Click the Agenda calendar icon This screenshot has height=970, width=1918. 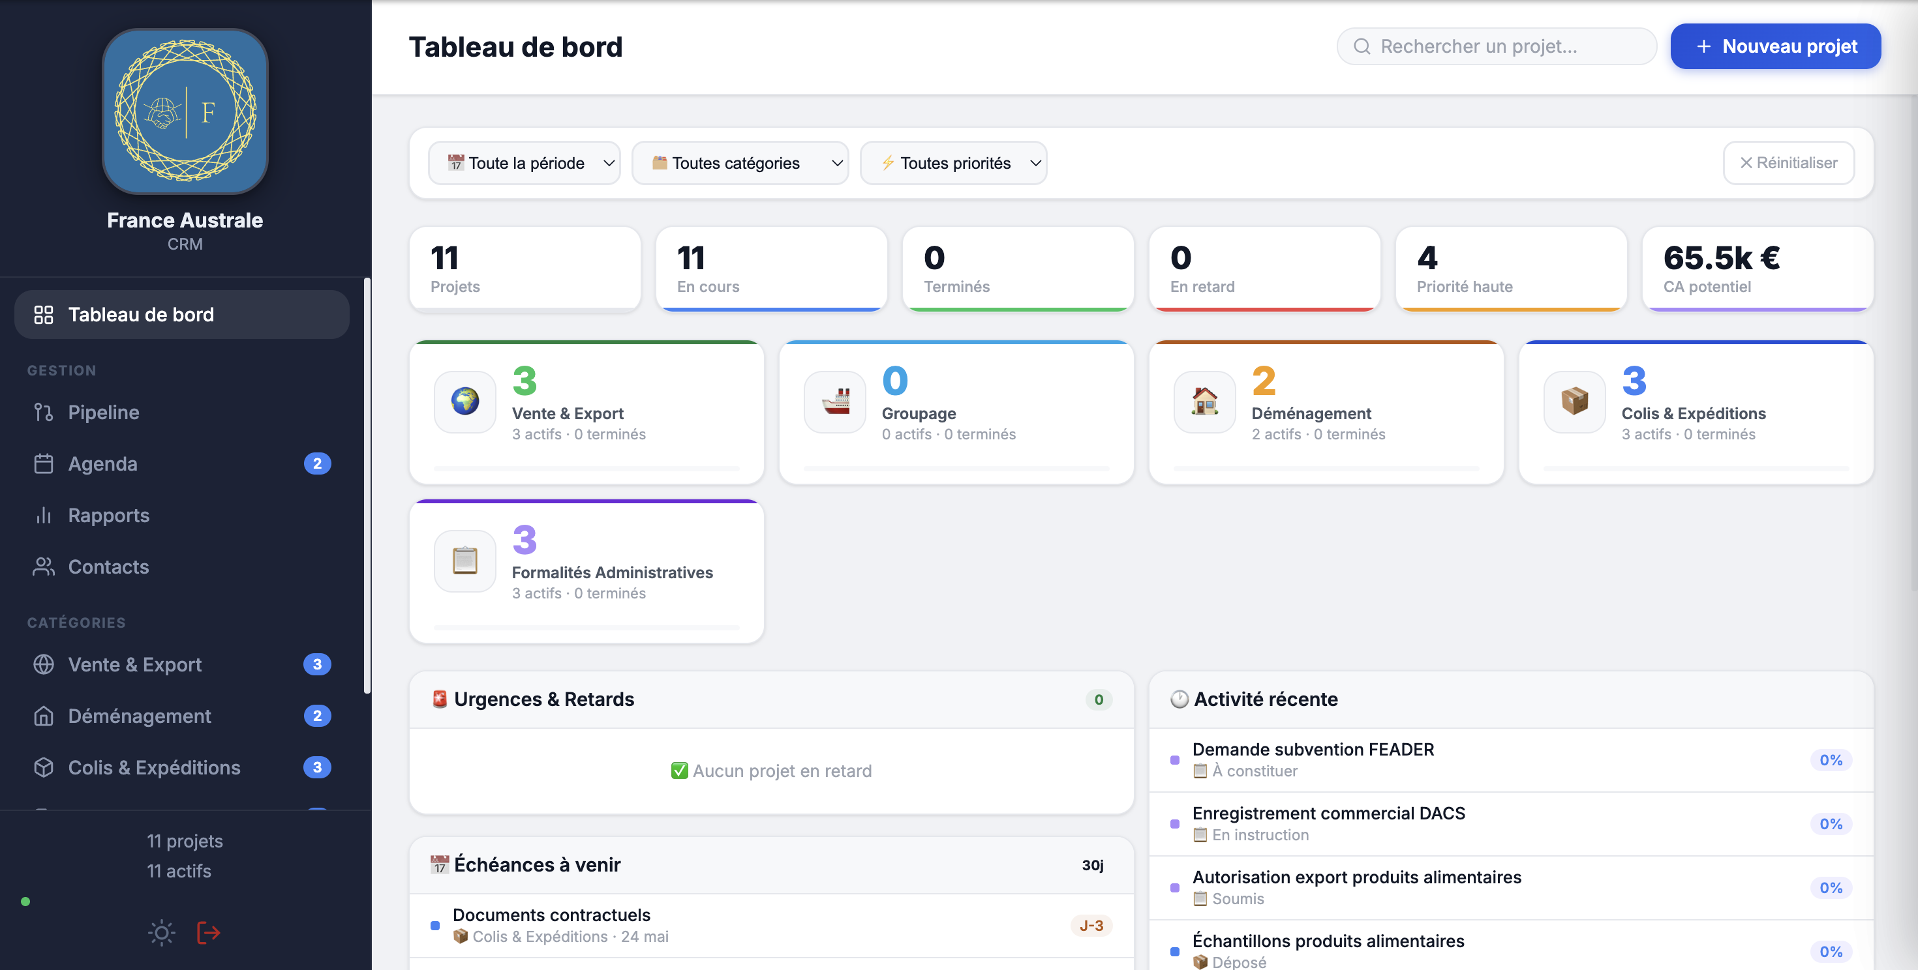44,463
